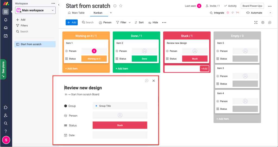Favorite the board with star icon

coord(121,6)
